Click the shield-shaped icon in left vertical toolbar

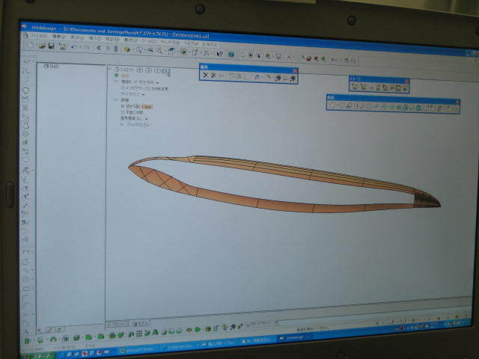[26, 90]
